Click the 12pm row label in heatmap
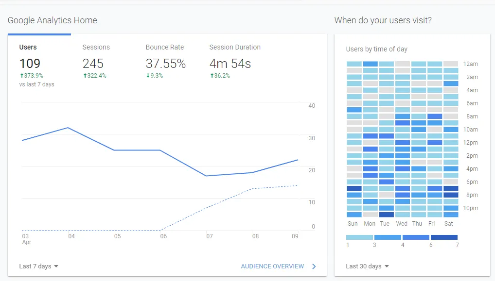495x281 pixels. click(x=470, y=143)
